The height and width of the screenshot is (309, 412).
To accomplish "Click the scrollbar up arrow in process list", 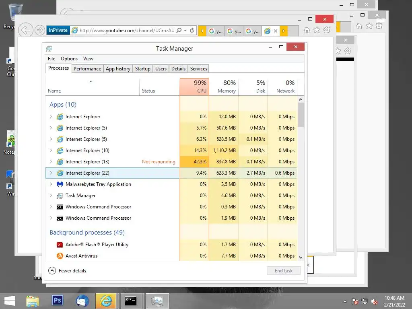I will 301,99.
